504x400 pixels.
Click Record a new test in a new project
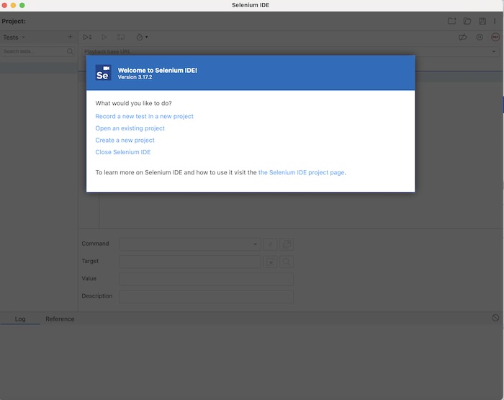tap(144, 116)
